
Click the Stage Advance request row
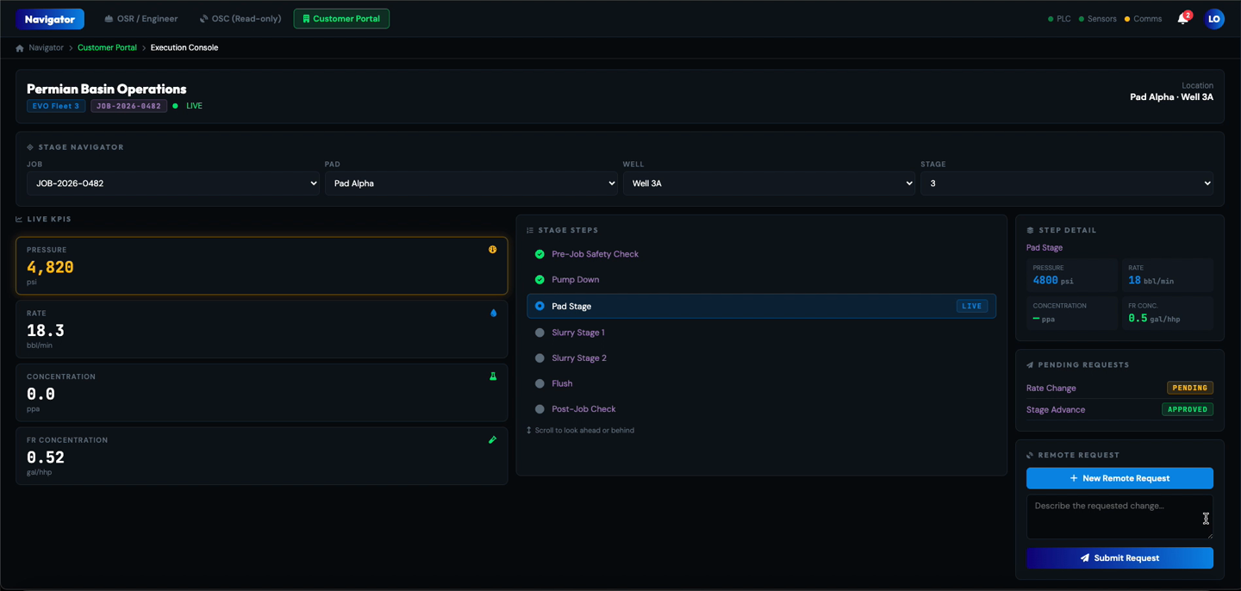pyautogui.click(x=1119, y=409)
